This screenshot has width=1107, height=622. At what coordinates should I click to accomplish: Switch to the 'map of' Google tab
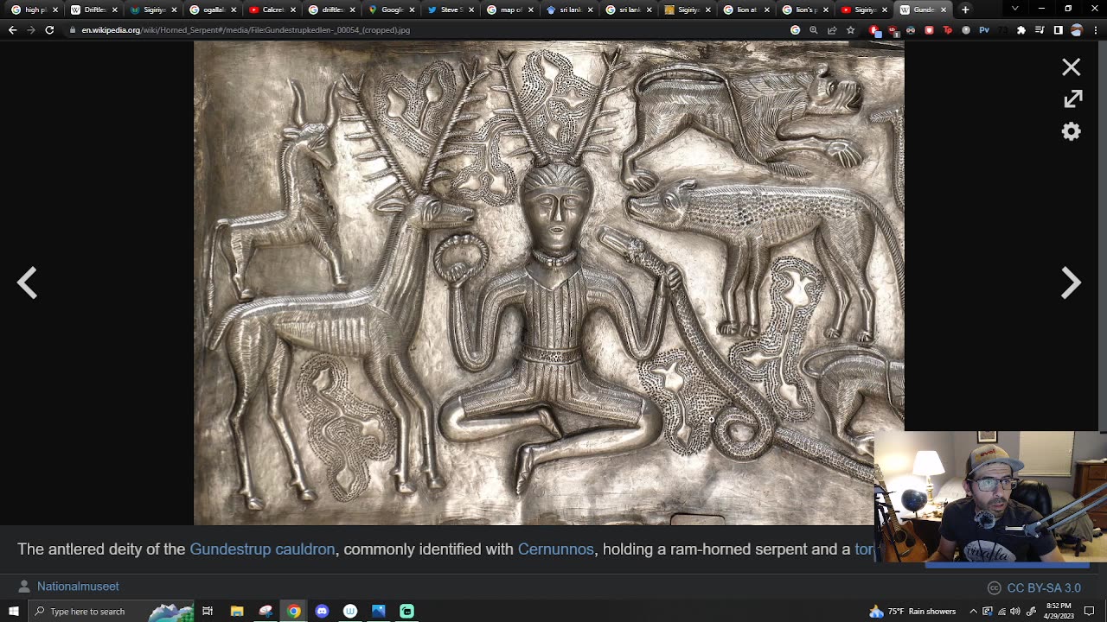pyautogui.click(x=510, y=10)
